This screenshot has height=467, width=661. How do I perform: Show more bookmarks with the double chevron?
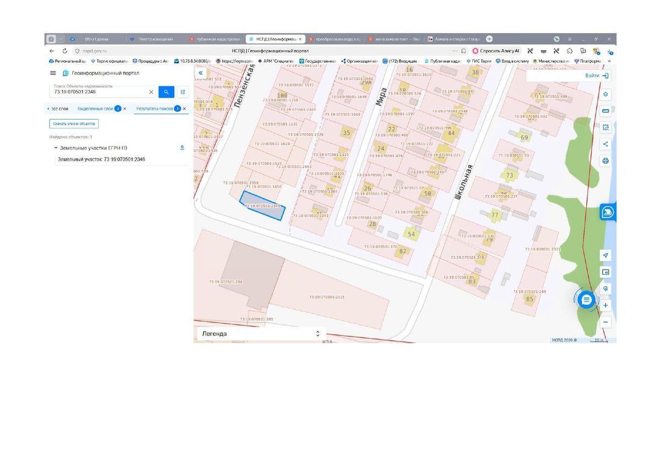(x=609, y=61)
